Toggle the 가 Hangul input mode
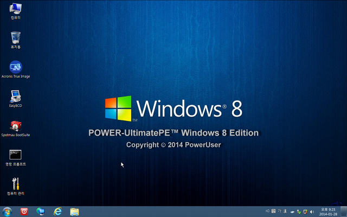Screen dimensions: 347x217 (x=280, y=211)
